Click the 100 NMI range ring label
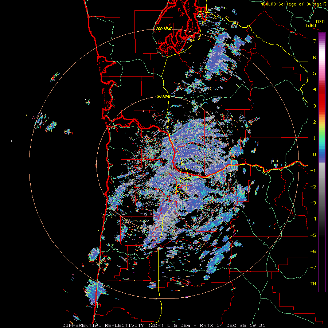Viewport: 328px width, 328px height. click(x=164, y=29)
